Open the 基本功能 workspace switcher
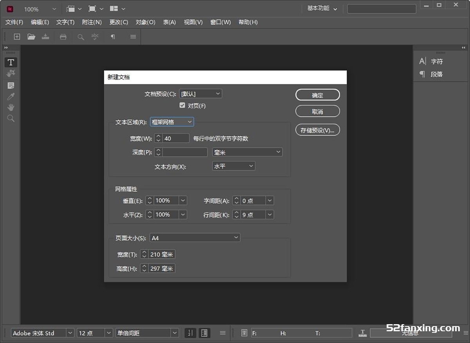Screen dimensions: 470x343 322,8
